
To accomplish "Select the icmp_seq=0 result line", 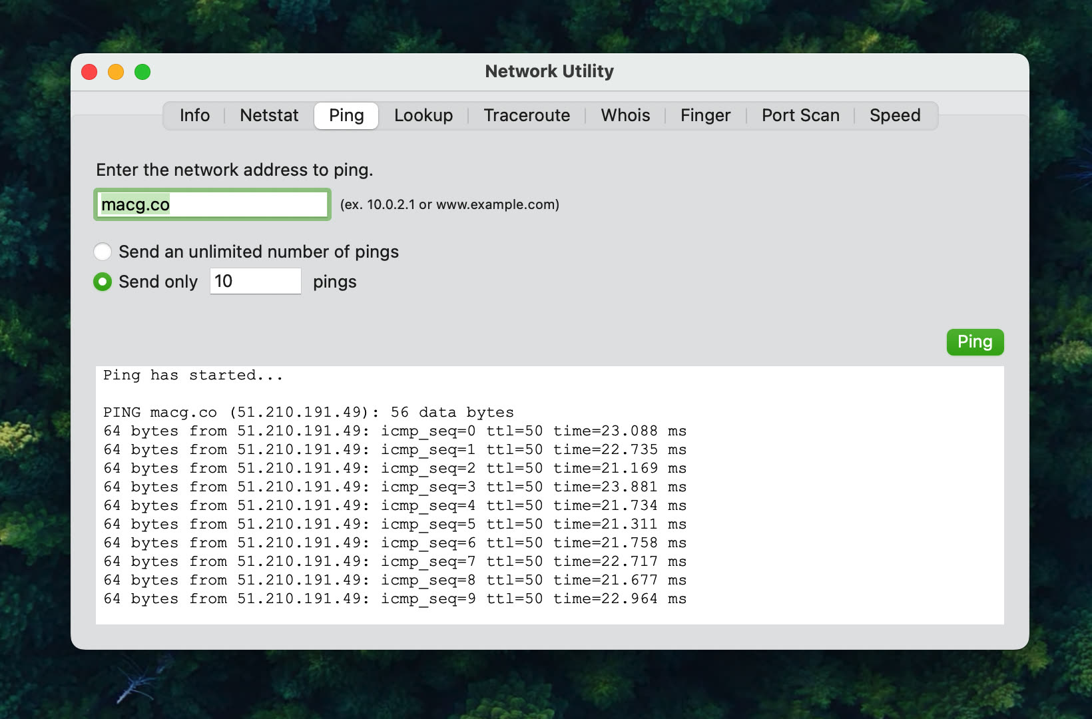I will 395,431.
